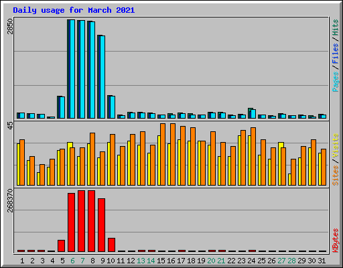
Task: Click green weekend day label 13
Action: click(x=141, y=261)
